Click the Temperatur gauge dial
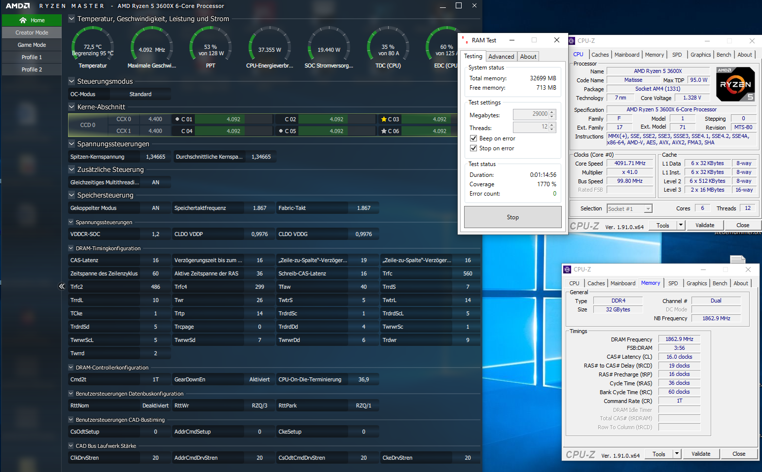 [x=92, y=47]
